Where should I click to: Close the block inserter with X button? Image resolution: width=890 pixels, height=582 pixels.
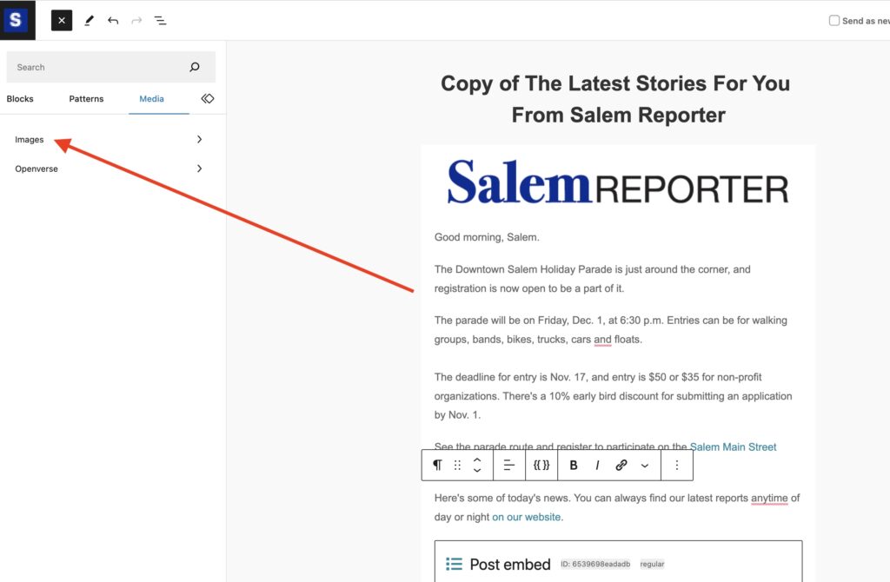61,20
